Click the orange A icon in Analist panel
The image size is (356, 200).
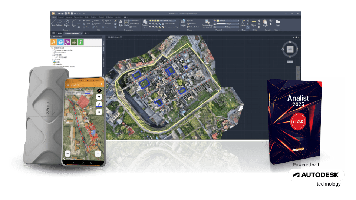click(x=54, y=42)
